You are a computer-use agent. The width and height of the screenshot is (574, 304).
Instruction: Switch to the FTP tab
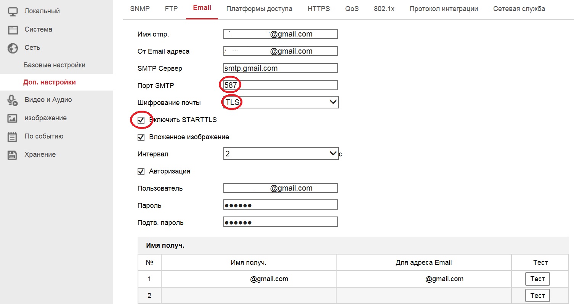point(171,9)
